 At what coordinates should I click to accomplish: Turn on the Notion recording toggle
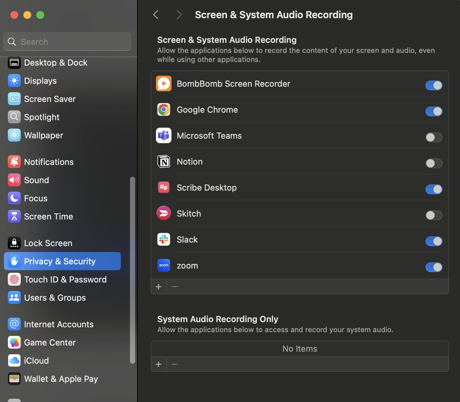pos(434,163)
